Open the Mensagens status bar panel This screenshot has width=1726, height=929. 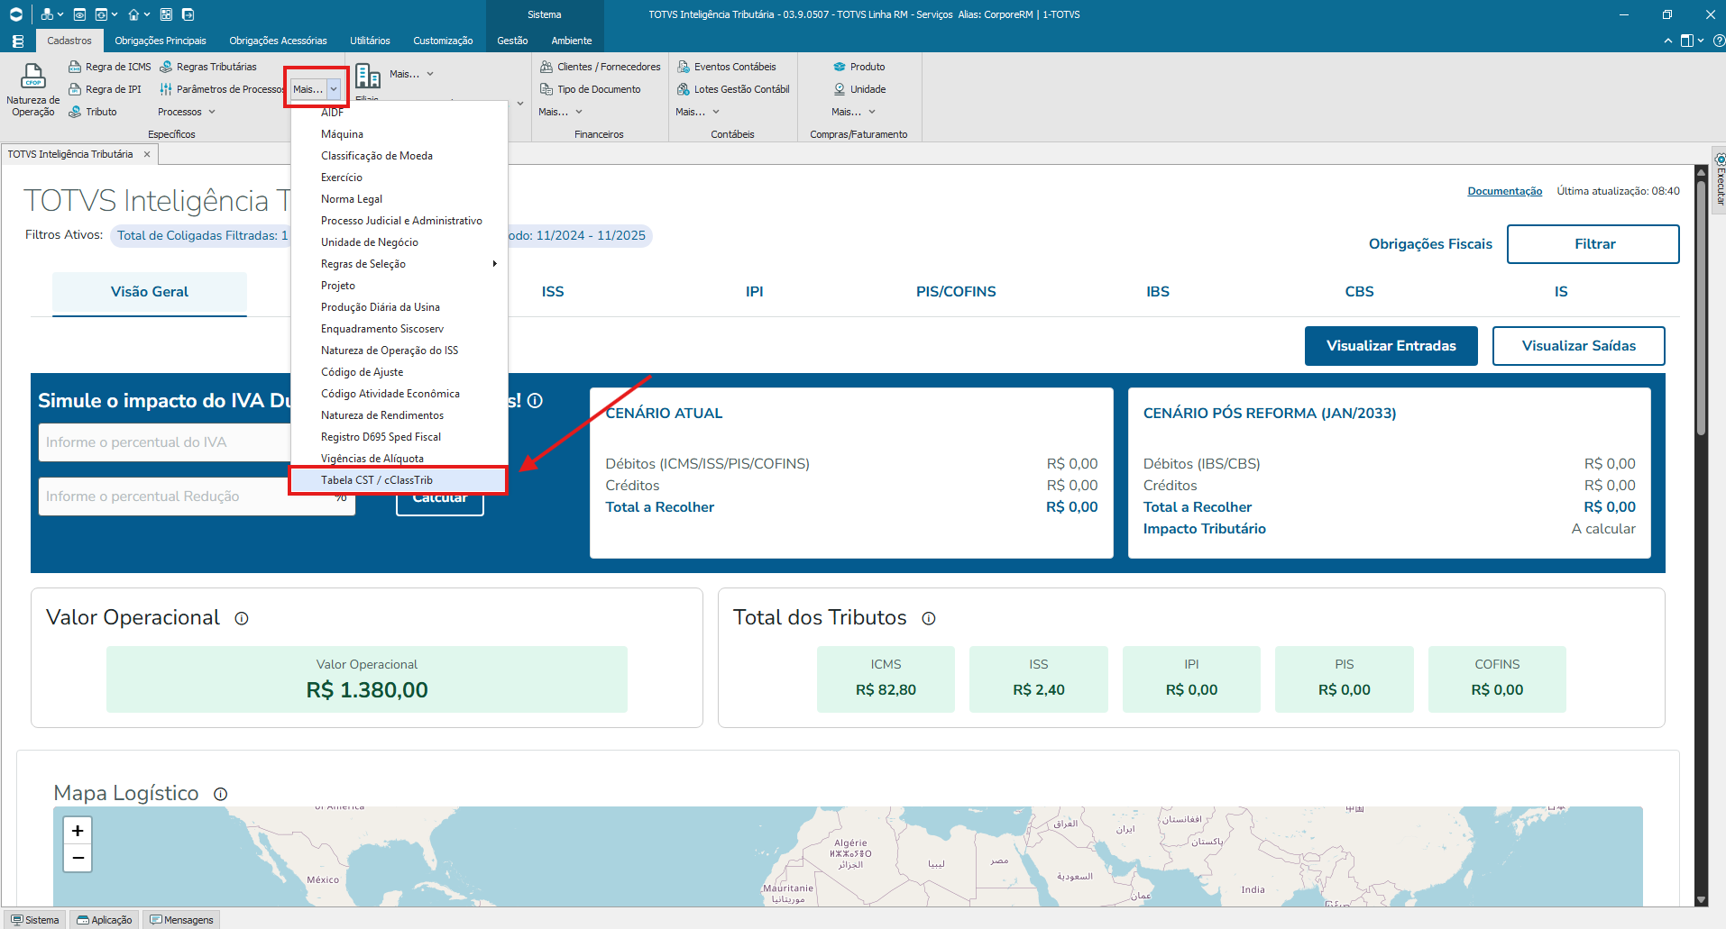pyautogui.click(x=181, y=920)
